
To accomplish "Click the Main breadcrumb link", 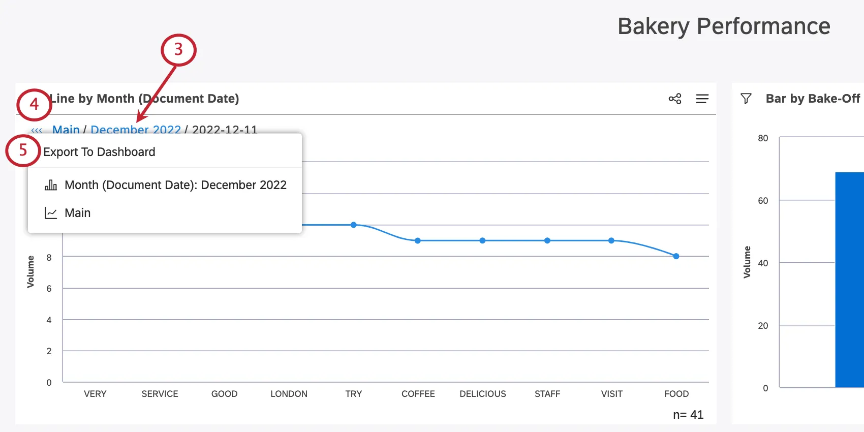I will [66, 130].
